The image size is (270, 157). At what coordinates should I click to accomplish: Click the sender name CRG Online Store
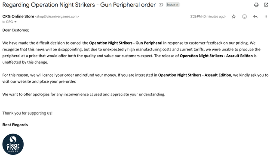pos(18,16)
